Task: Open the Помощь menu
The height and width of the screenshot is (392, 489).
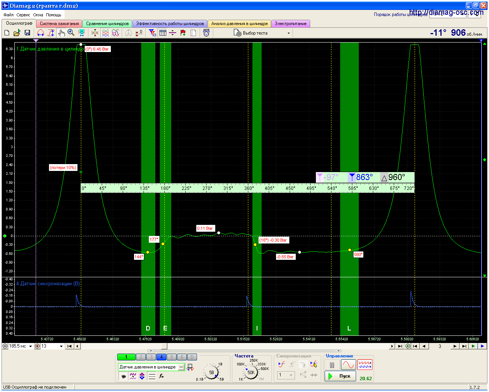Action: click(54, 15)
